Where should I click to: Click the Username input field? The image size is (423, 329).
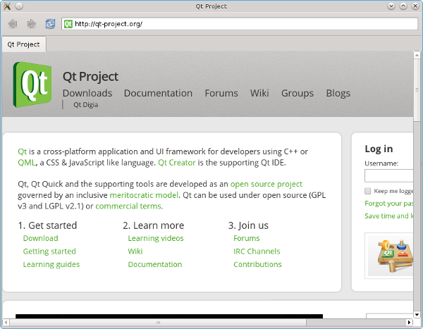pyautogui.click(x=388, y=176)
